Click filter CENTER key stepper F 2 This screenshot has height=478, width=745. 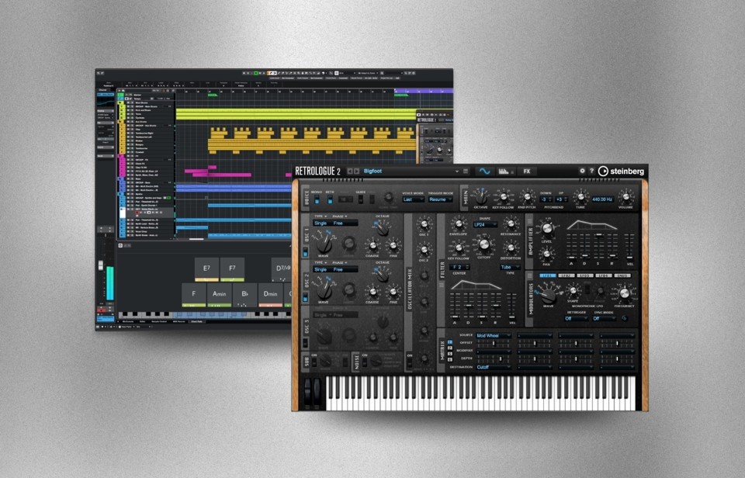coord(460,267)
